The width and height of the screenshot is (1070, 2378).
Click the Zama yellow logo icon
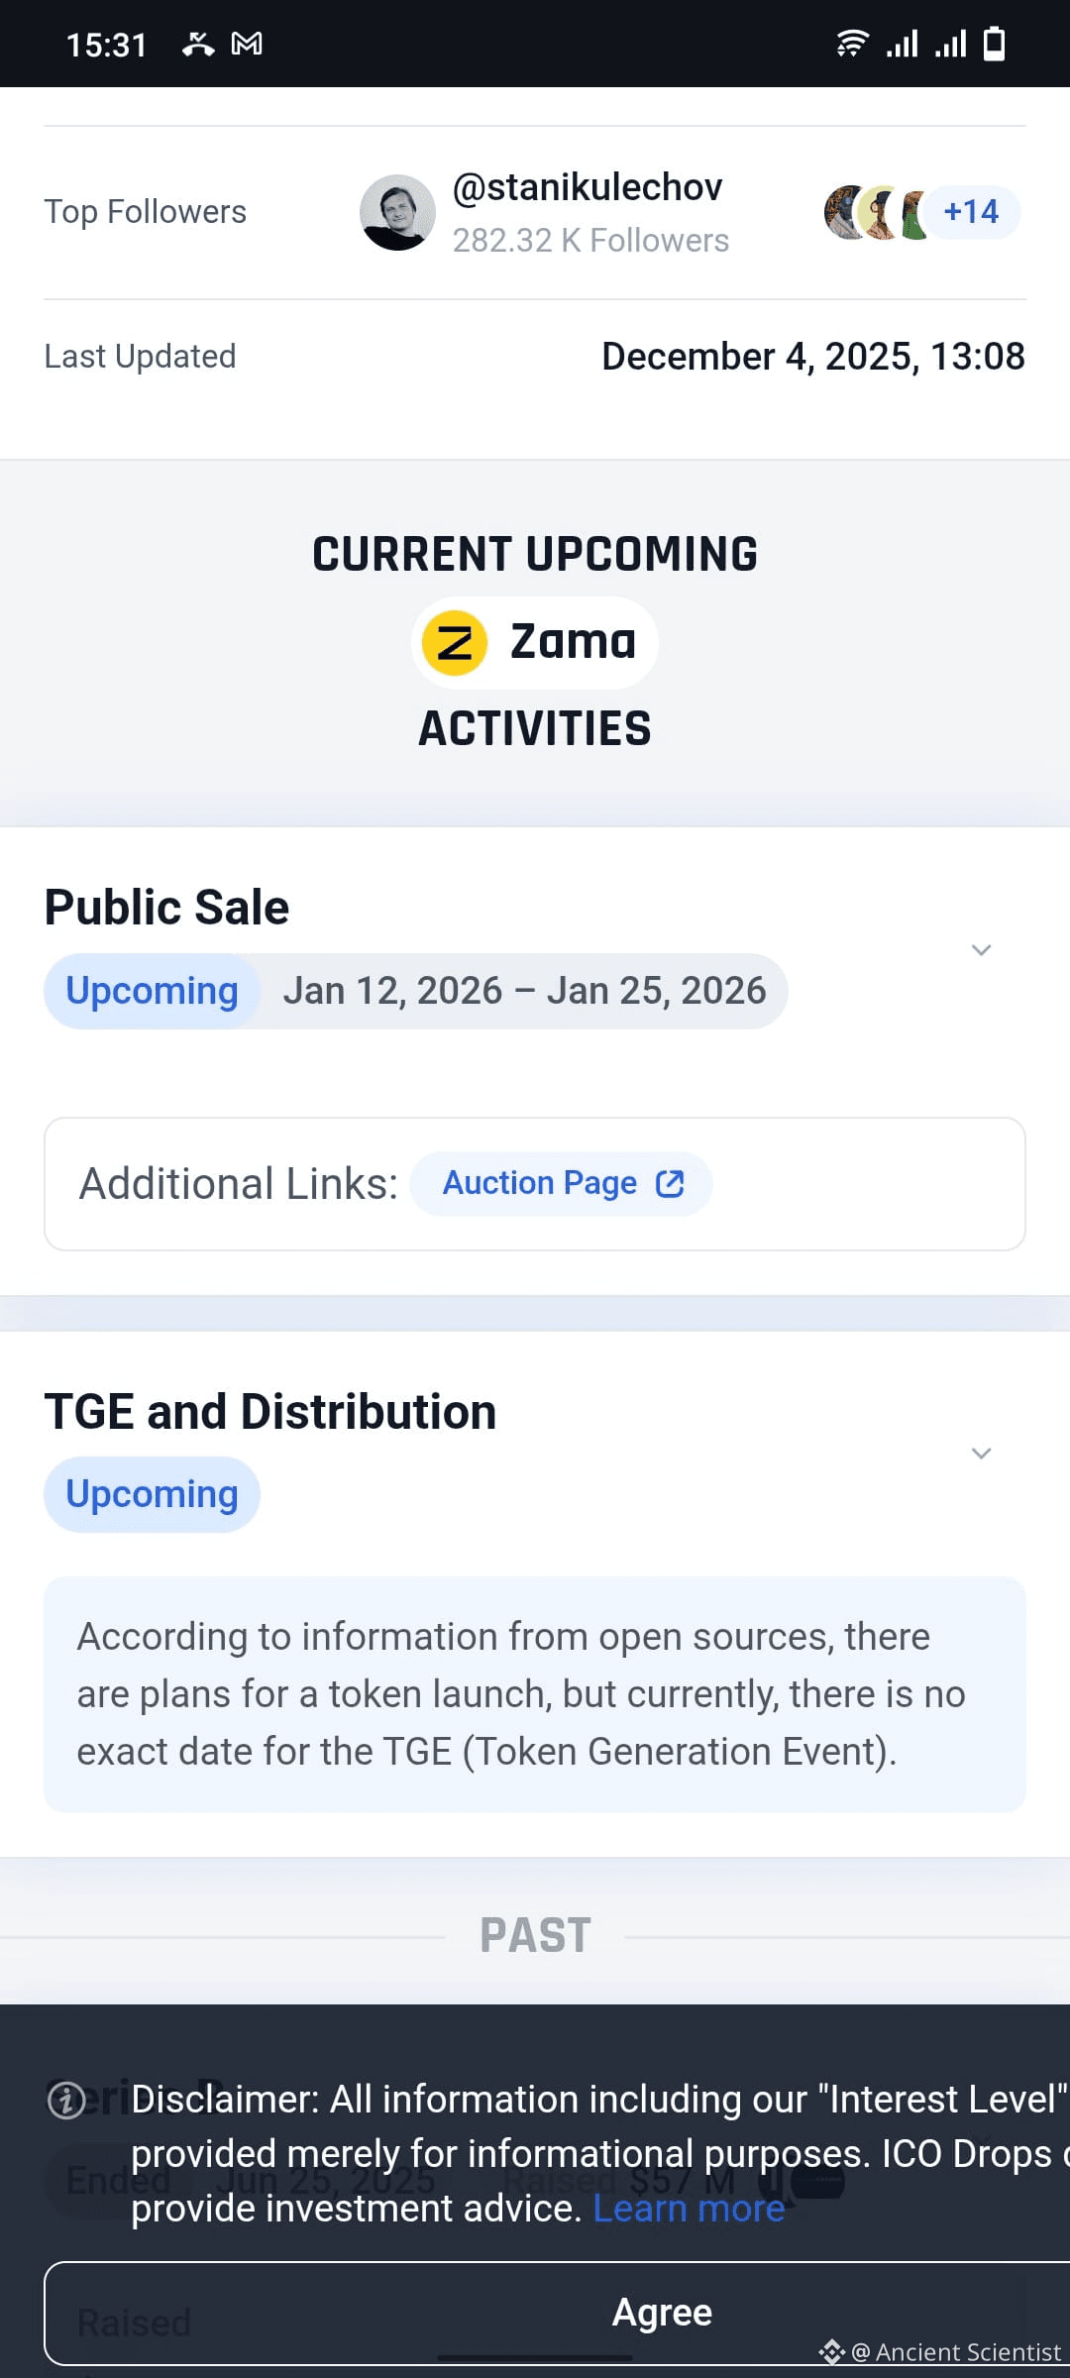[x=455, y=643]
